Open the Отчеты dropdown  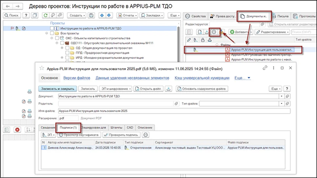(x=128, y=15)
